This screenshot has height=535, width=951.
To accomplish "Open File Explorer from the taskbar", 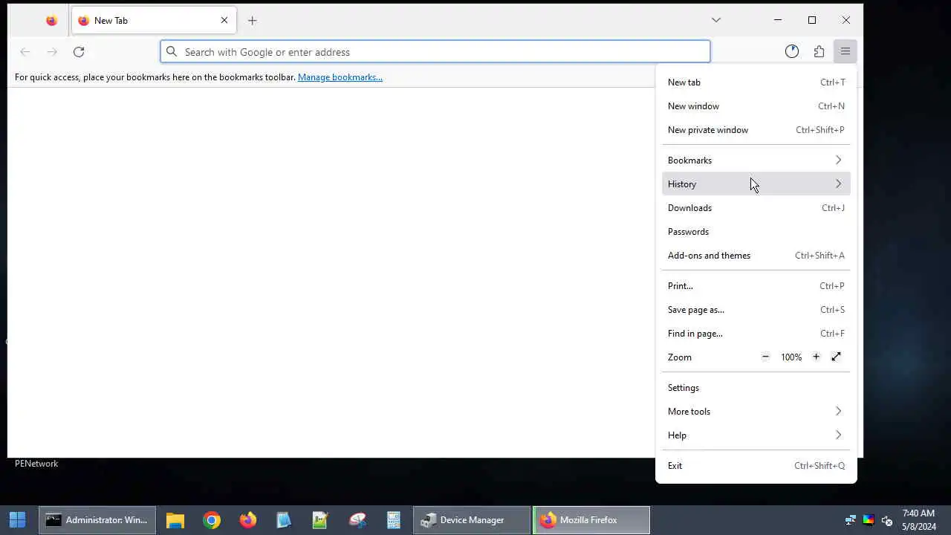I will pos(175,520).
